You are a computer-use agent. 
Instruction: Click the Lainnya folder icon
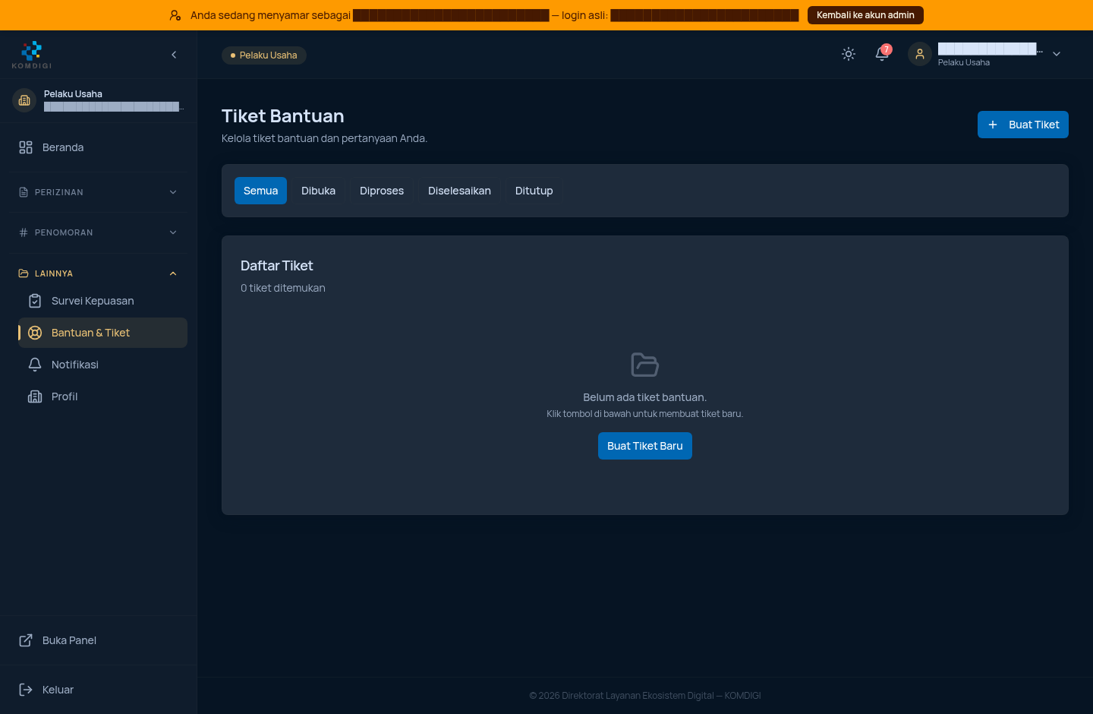[x=24, y=273]
